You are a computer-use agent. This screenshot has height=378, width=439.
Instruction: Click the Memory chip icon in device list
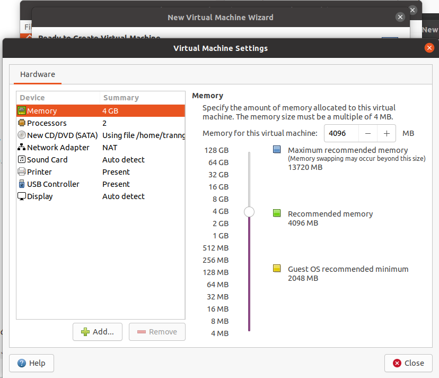coord(22,111)
